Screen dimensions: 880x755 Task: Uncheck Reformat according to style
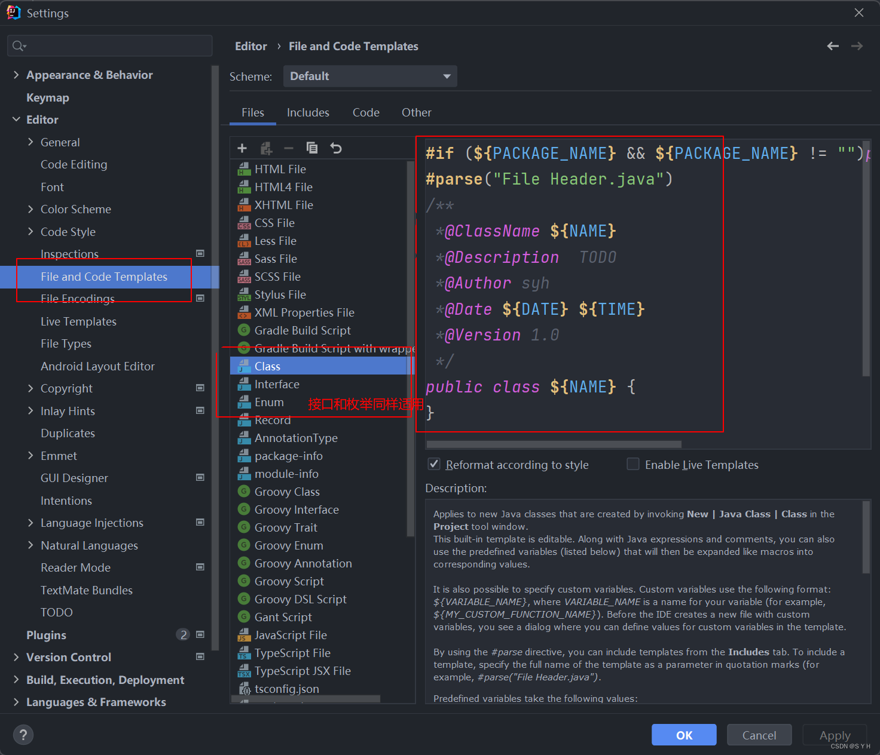pos(433,464)
